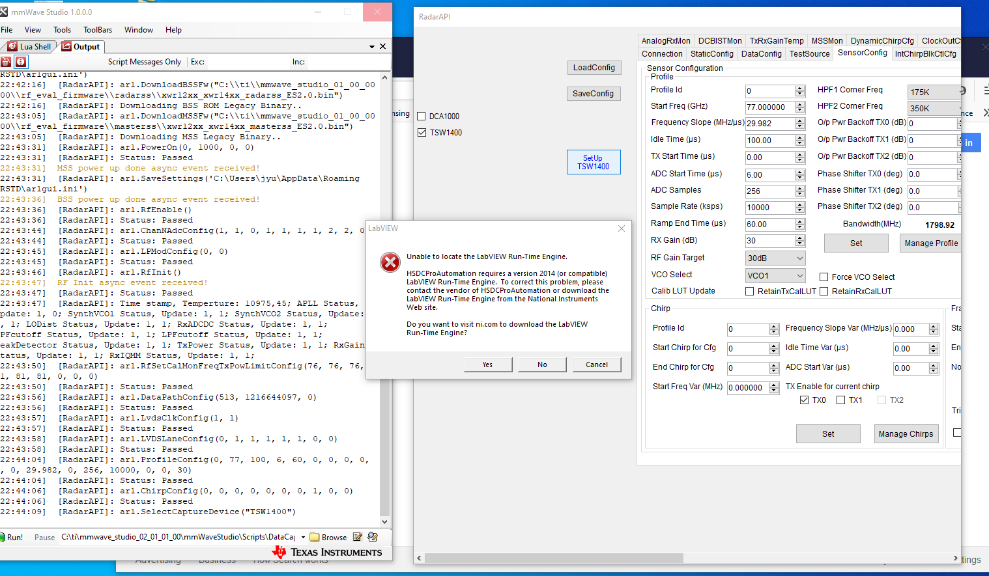Click the SetUp TSW1400 button
The width and height of the screenshot is (989, 576).
594,162
